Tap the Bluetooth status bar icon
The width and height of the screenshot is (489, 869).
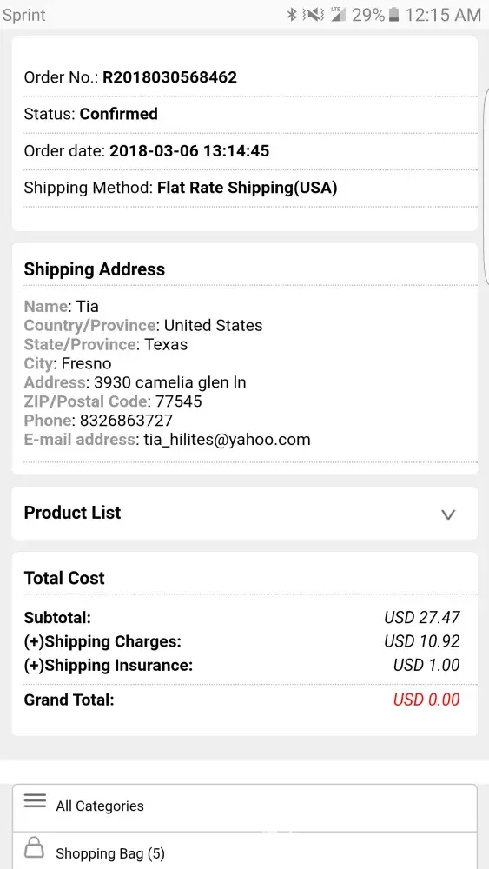click(292, 15)
